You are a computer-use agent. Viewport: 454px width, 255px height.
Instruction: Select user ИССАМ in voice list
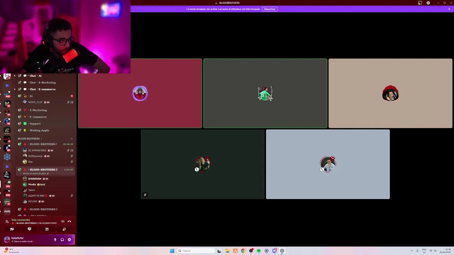pyautogui.click(x=33, y=202)
